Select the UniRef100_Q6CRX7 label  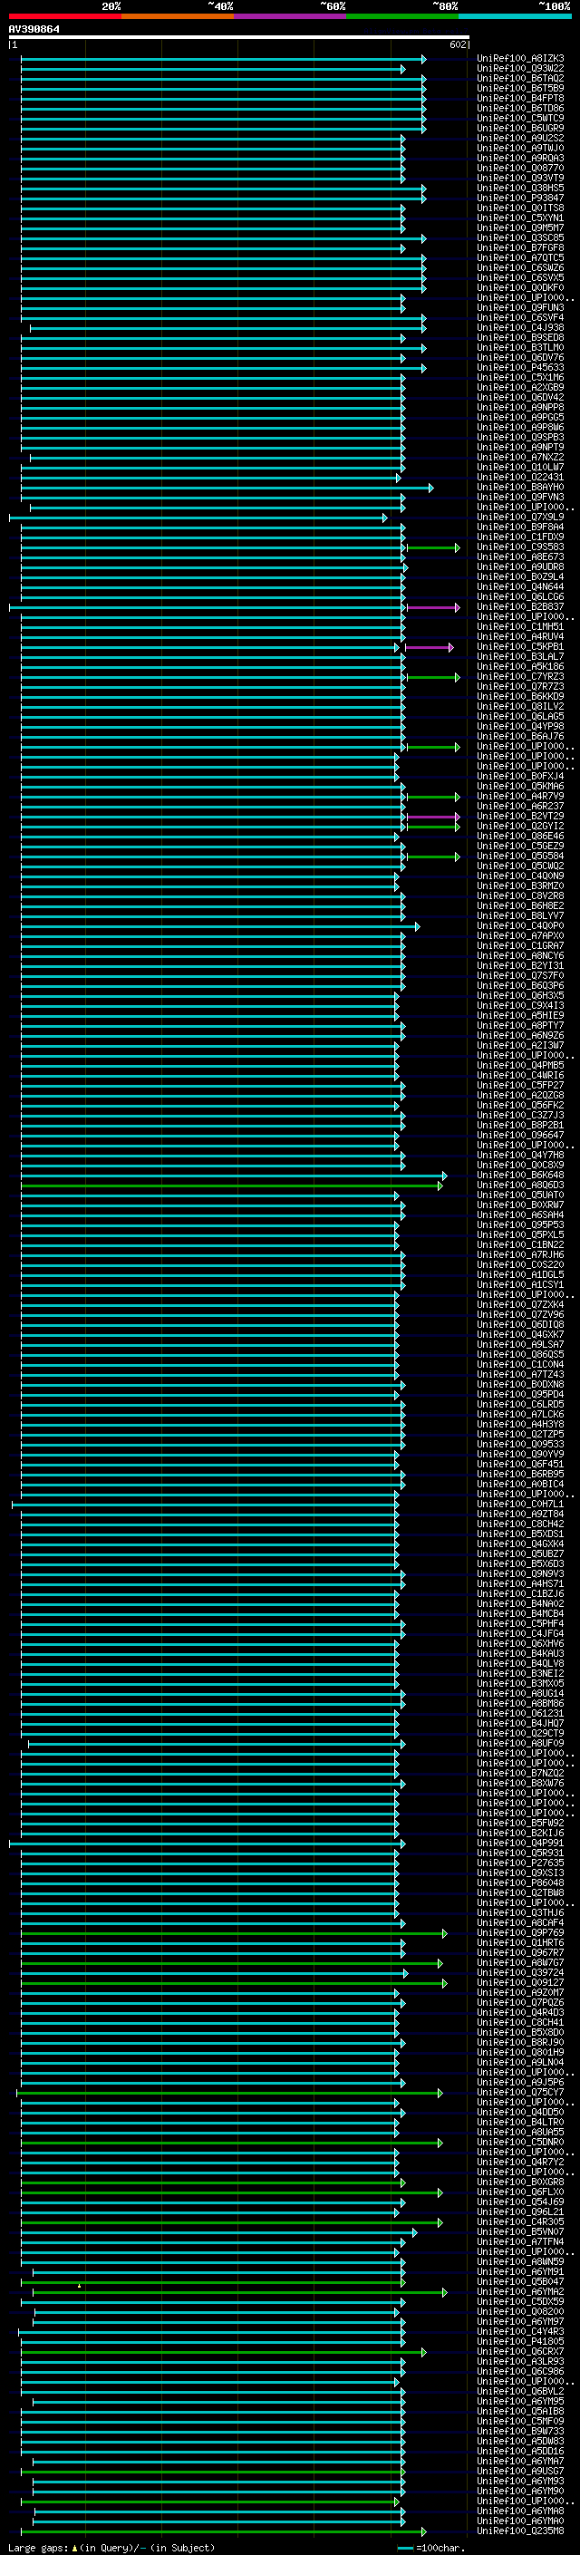pos(520,2352)
